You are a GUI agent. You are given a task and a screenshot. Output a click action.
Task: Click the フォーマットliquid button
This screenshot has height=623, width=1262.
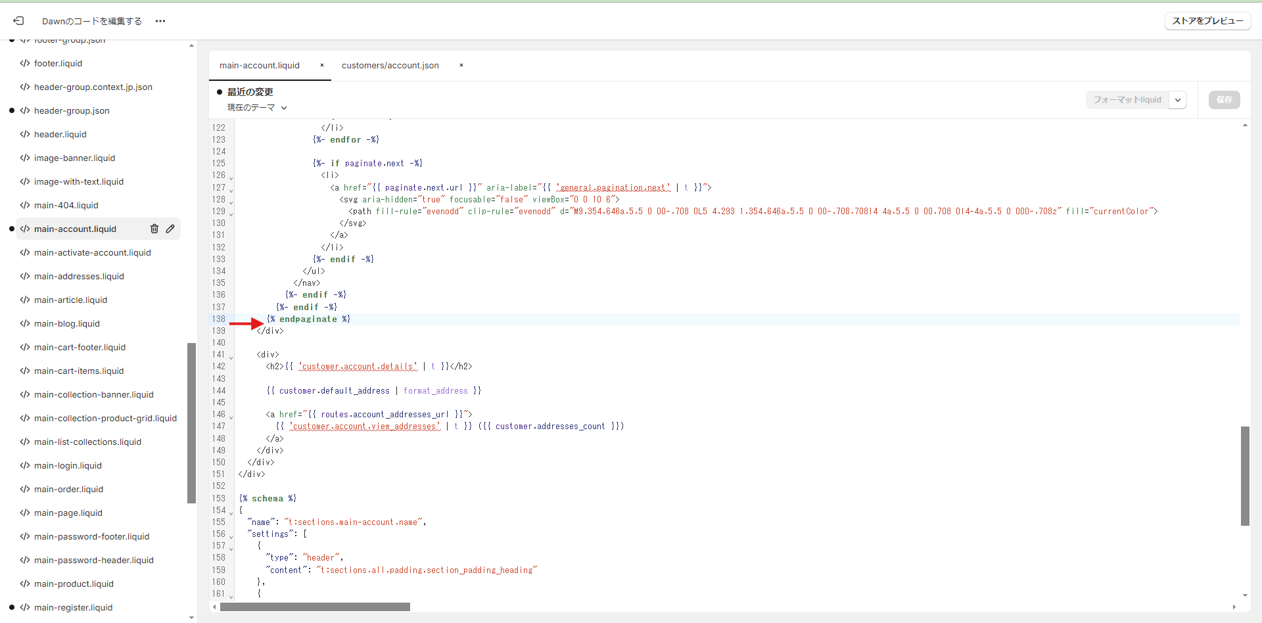click(x=1127, y=100)
